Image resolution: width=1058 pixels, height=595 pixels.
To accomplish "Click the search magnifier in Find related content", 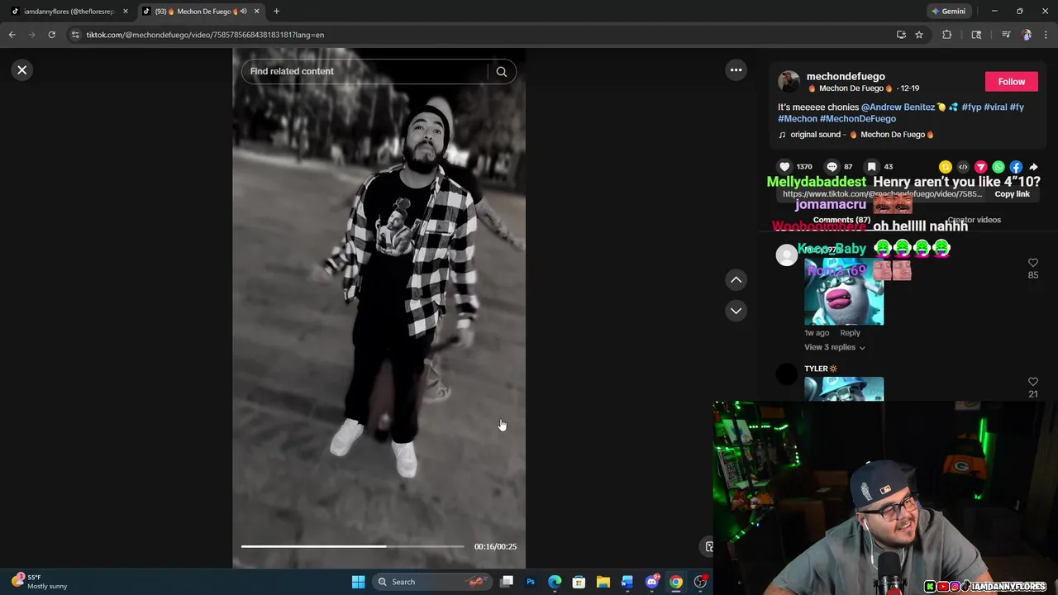I will [501, 71].
